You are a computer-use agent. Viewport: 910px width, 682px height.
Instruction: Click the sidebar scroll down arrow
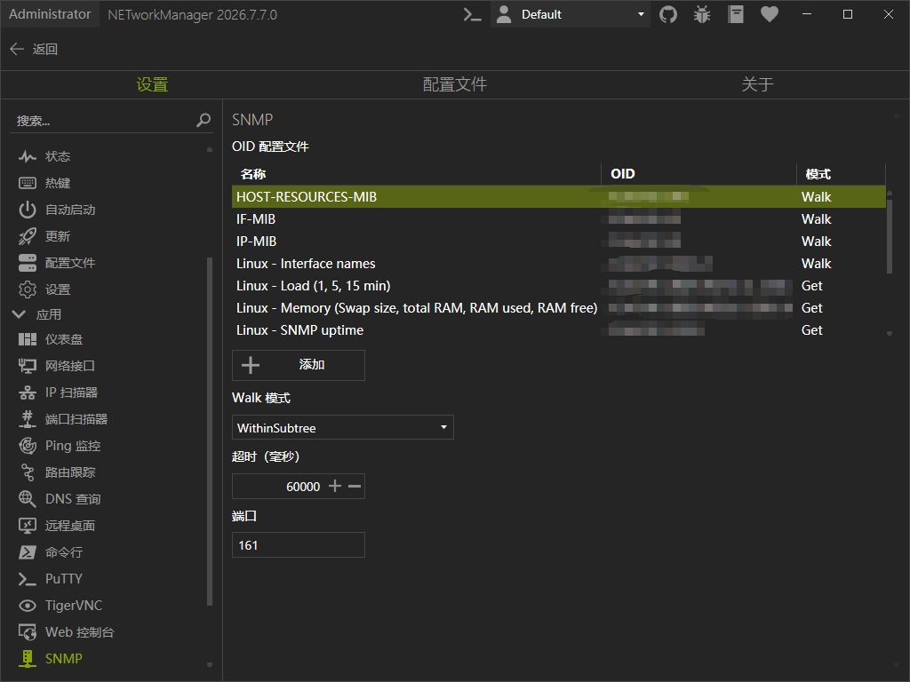coord(210,664)
